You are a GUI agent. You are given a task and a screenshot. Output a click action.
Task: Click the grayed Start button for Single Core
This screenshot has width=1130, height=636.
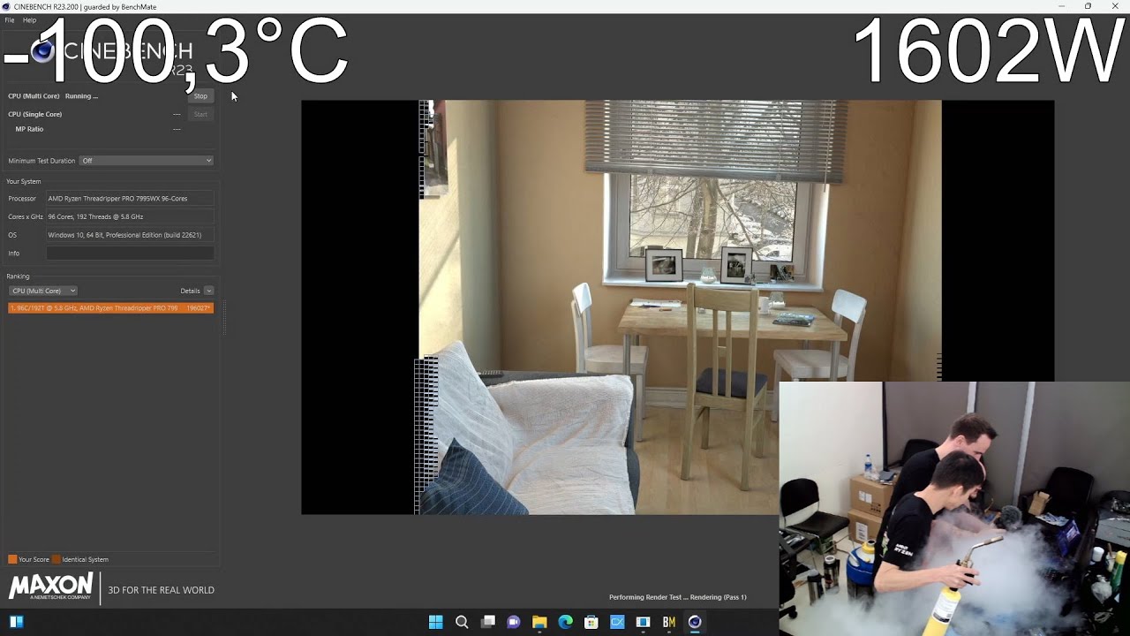pyautogui.click(x=200, y=114)
